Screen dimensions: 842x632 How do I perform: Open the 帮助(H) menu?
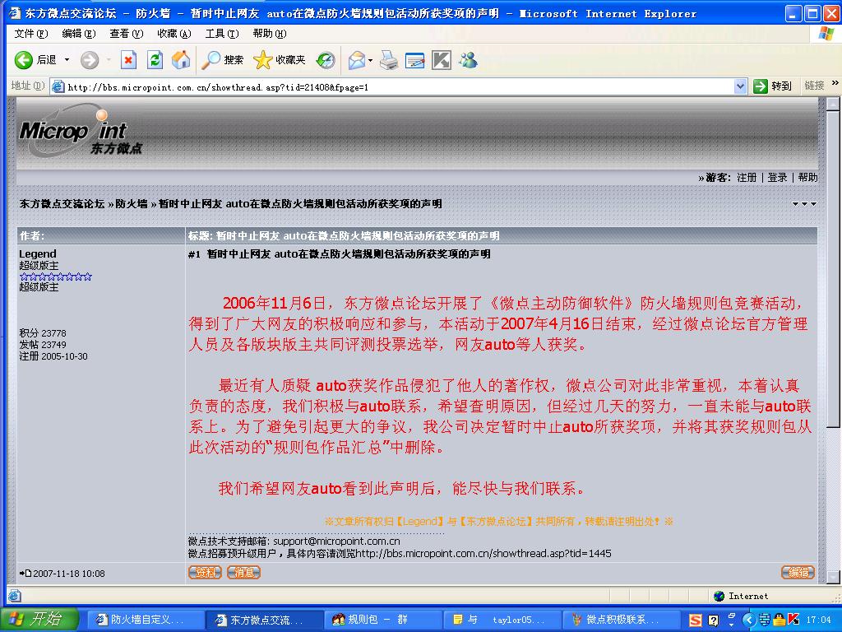tap(270, 33)
